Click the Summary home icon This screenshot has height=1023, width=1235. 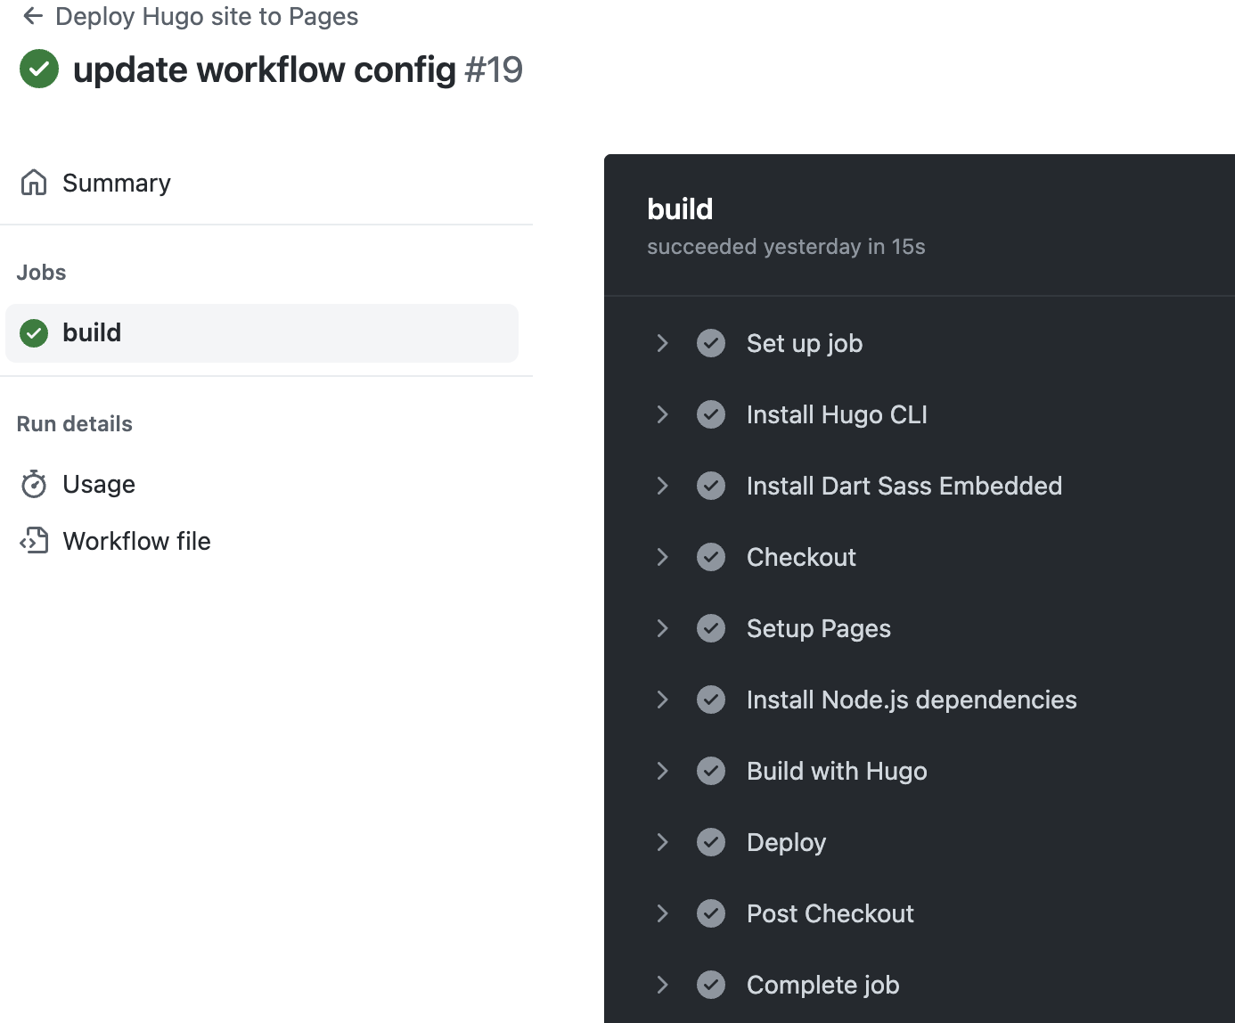34,183
